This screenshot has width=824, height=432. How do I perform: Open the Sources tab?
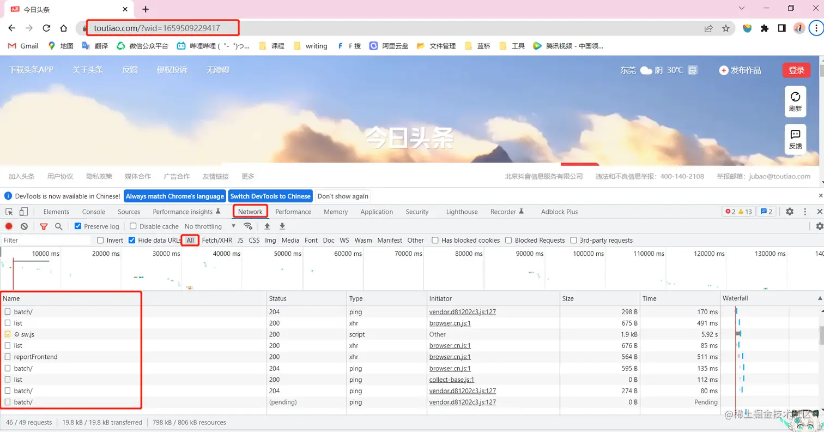pyautogui.click(x=129, y=212)
